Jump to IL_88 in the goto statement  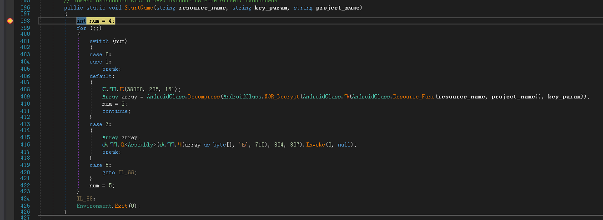127,172
